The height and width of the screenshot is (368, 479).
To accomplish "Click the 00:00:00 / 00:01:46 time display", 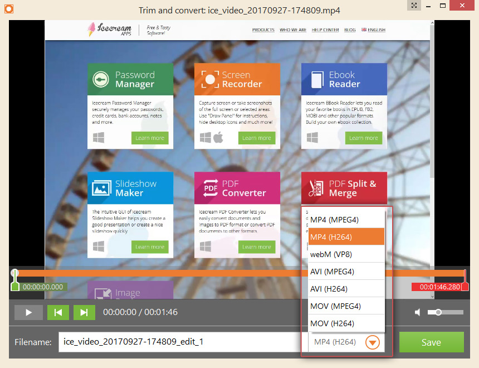I will click(x=140, y=312).
